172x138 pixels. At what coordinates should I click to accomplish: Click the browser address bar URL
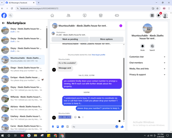[39, 8]
